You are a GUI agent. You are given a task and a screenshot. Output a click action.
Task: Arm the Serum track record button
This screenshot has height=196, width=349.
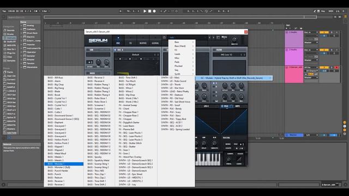(336, 68)
